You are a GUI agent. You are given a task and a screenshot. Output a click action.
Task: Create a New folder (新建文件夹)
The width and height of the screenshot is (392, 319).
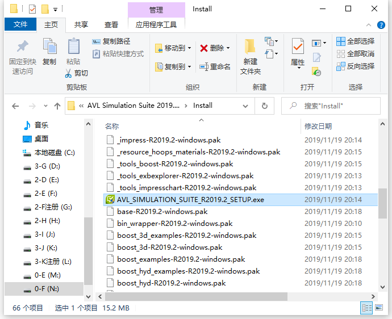coord(250,57)
